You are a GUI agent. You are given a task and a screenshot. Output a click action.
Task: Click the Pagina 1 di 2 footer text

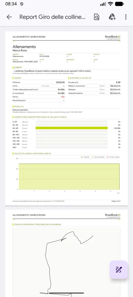tap(116, 201)
